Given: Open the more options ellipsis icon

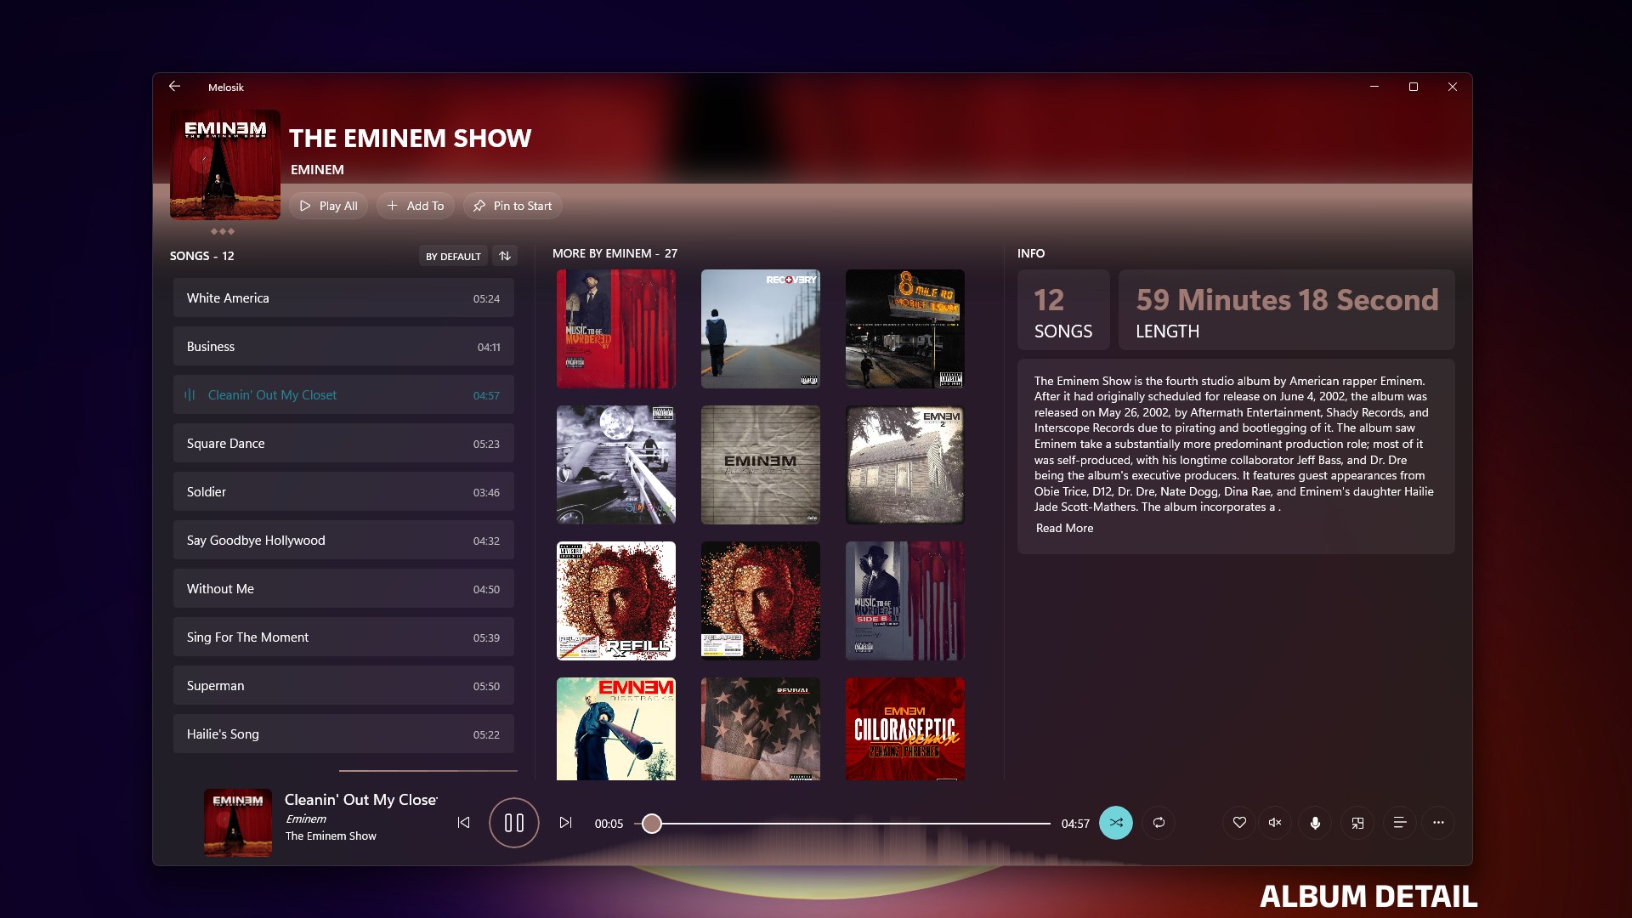Looking at the screenshot, I should (x=1439, y=823).
